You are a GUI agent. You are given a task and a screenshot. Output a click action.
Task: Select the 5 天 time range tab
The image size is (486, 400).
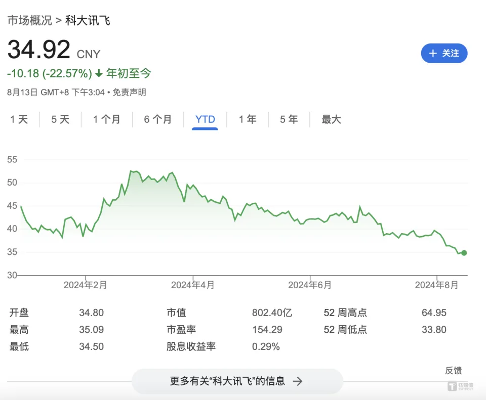60,119
